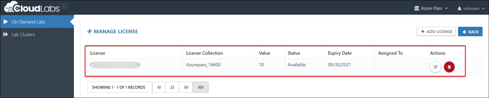Click the CloudLabs logo

tap(32, 7)
